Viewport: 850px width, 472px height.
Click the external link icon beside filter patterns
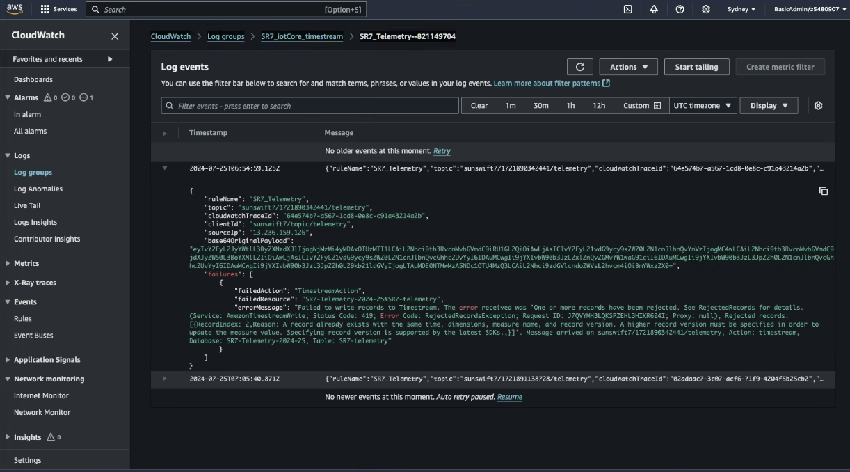[x=607, y=84]
